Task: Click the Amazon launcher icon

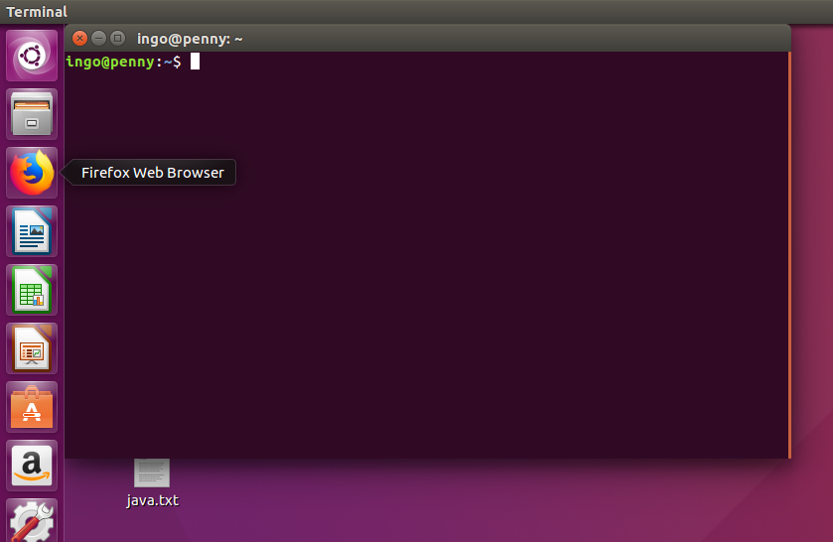Action: coord(32,465)
